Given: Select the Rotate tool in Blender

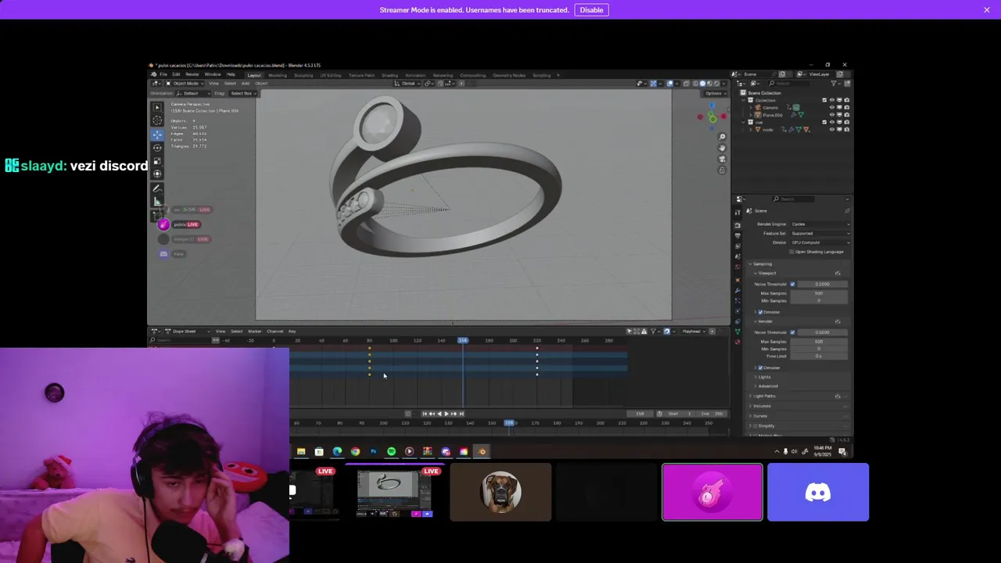Looking at the screenshot, I should pos(157,147).
